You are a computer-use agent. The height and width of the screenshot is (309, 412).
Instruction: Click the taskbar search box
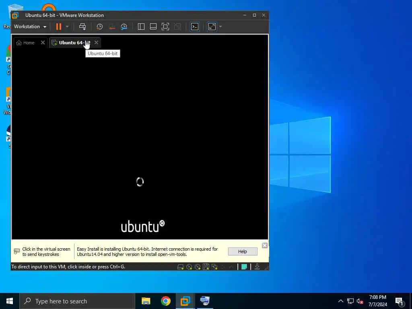[77, 301]
